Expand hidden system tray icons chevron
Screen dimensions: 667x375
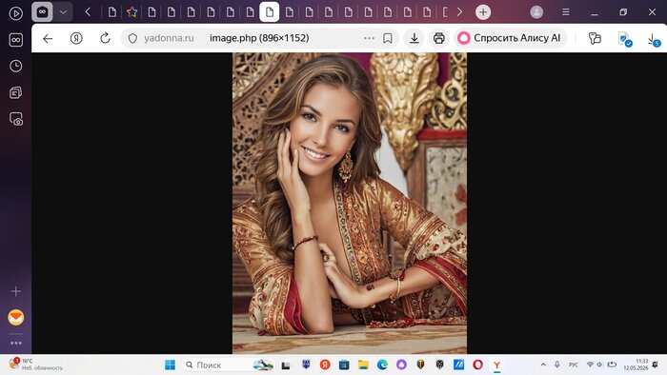coord(543,365)
